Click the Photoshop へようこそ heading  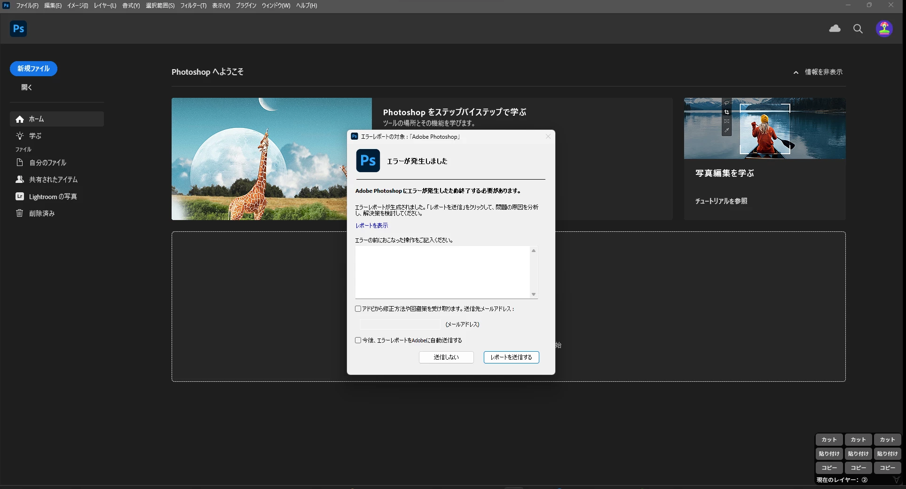[207, 72]
